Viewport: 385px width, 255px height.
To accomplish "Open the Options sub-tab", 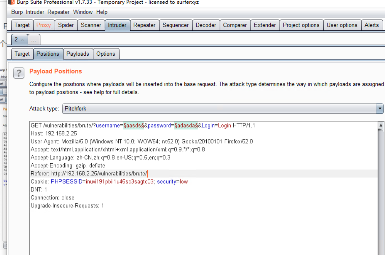I will [106, 54].
